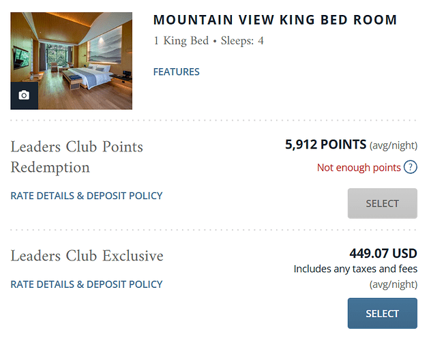Click the wall painting in room photo

click(x=105, y=46)
